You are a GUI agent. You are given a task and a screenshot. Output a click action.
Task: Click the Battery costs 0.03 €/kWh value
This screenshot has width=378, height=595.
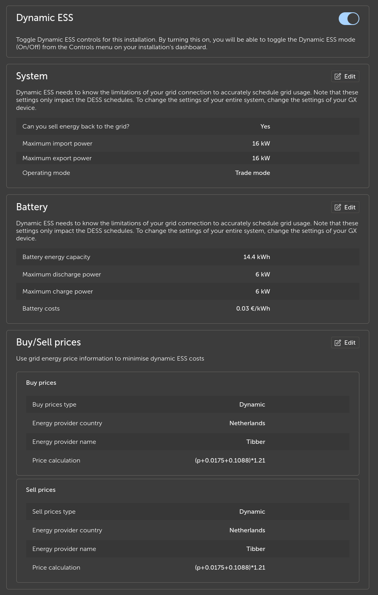pyautogui.click(x=253, y=309)
